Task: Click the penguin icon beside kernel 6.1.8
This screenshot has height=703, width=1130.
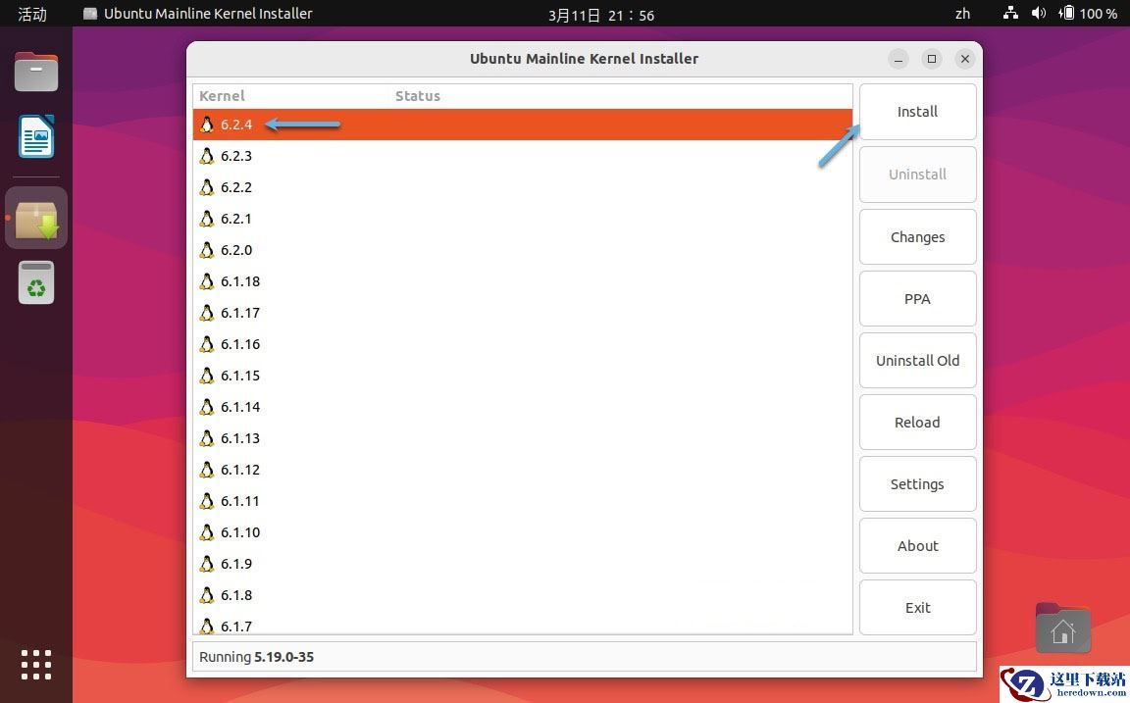Action: point(207,595)
